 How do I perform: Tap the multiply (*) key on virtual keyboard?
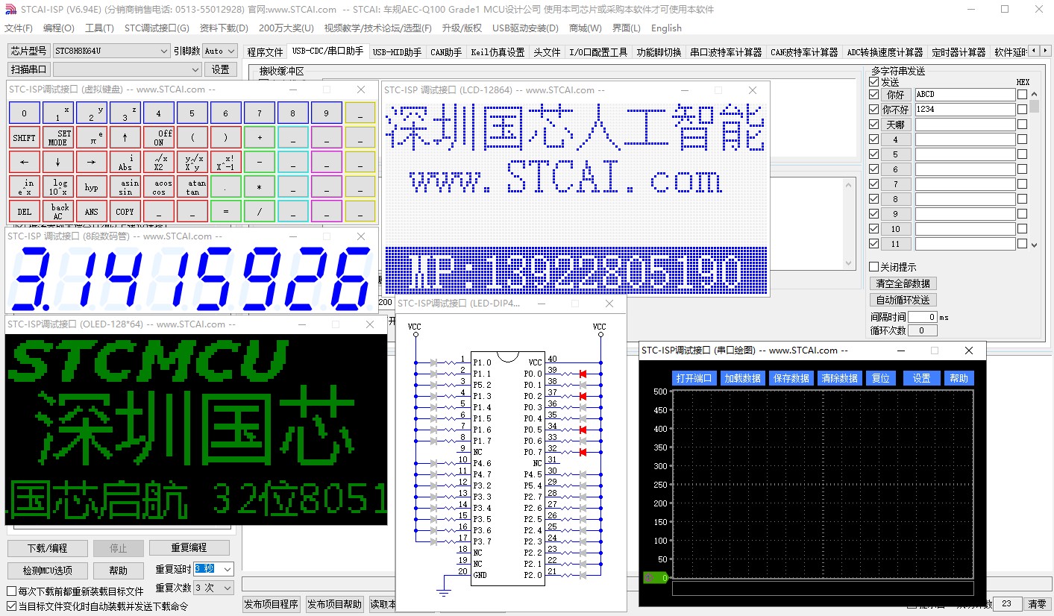pyautogui.click(x=259, y=187)
